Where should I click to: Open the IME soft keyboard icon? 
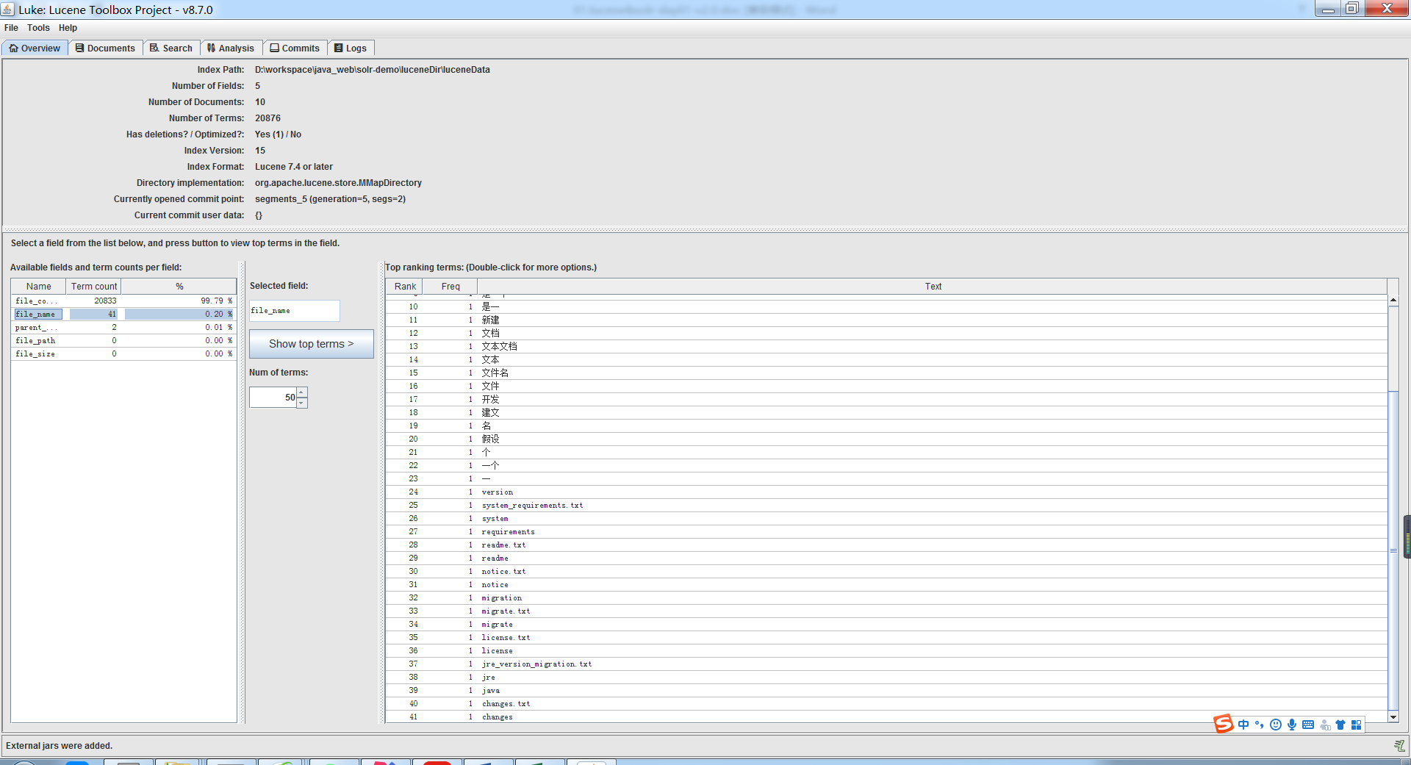tap(1308, 725)
